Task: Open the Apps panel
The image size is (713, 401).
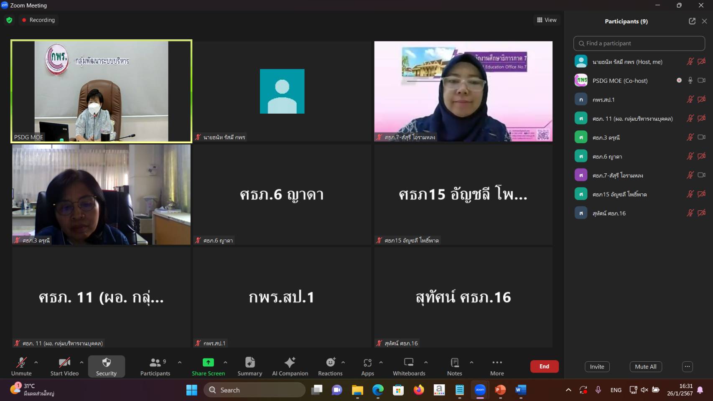Action: point(367,366)
